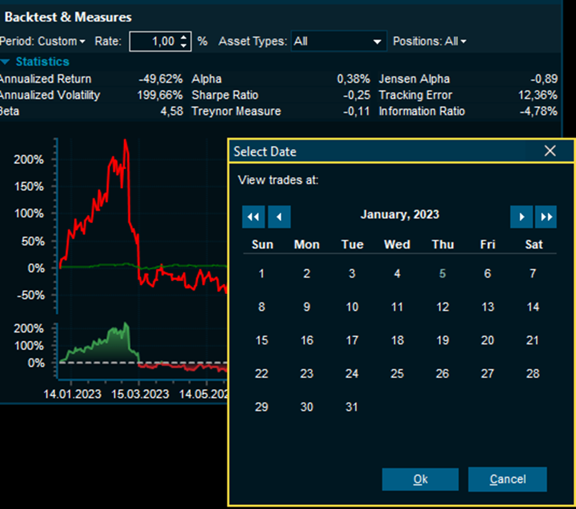Jump forward one year in calendar
The image size is (576, 509).
[x=546, y=217]
